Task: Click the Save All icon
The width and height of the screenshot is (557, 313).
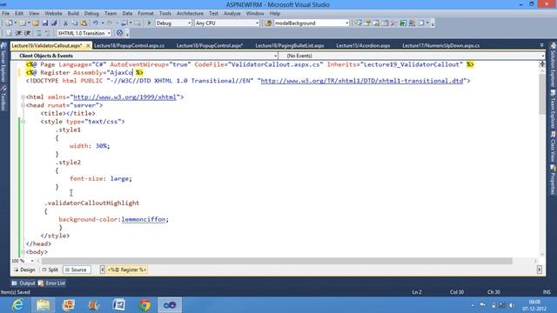Action: point(54,23)
